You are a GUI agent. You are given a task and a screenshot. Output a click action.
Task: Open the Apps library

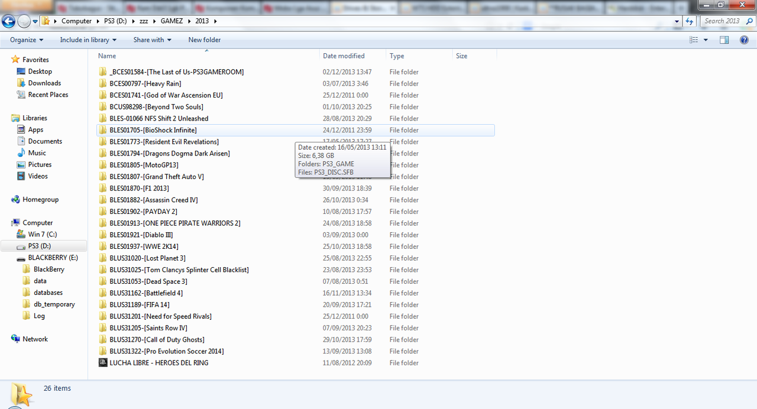click(x=35, y=129)
